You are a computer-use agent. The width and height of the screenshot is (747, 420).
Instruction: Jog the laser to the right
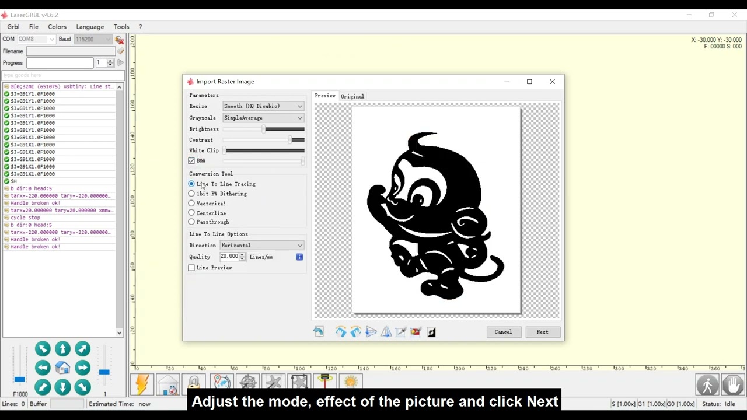pyautogui.click(x=82, y=368)
